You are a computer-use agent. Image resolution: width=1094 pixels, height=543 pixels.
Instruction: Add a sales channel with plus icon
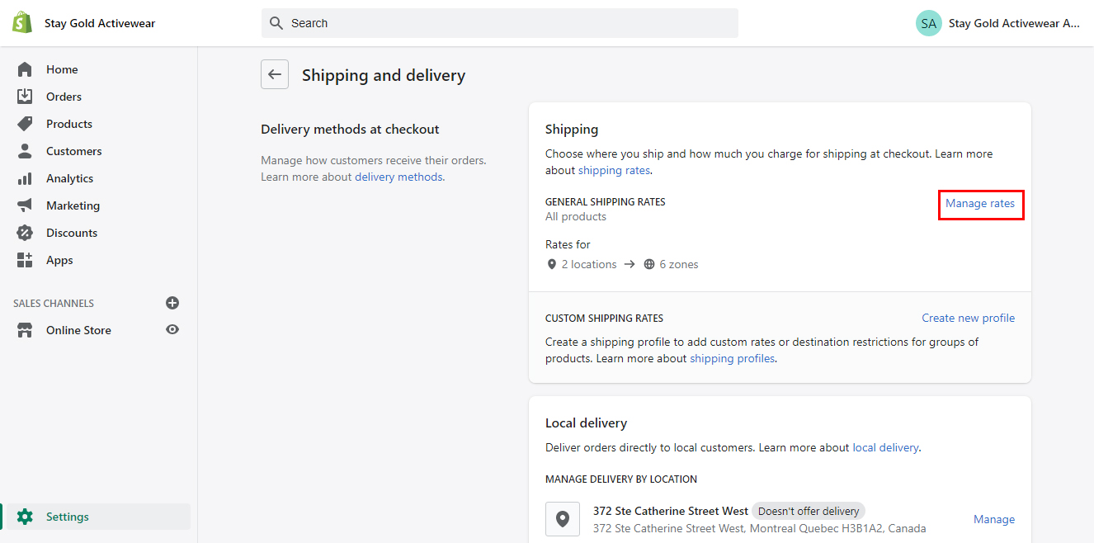coord(172,303)
